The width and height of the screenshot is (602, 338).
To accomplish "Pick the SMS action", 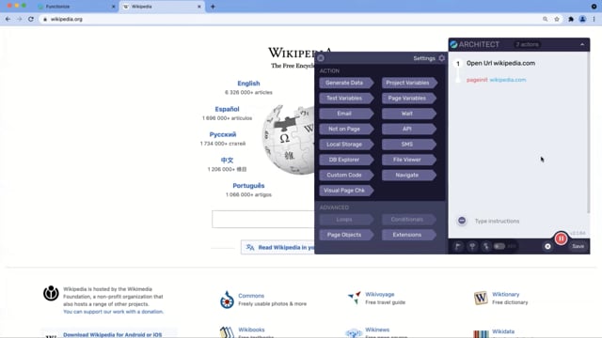I will pyautogui.click(x=409, y=144).
